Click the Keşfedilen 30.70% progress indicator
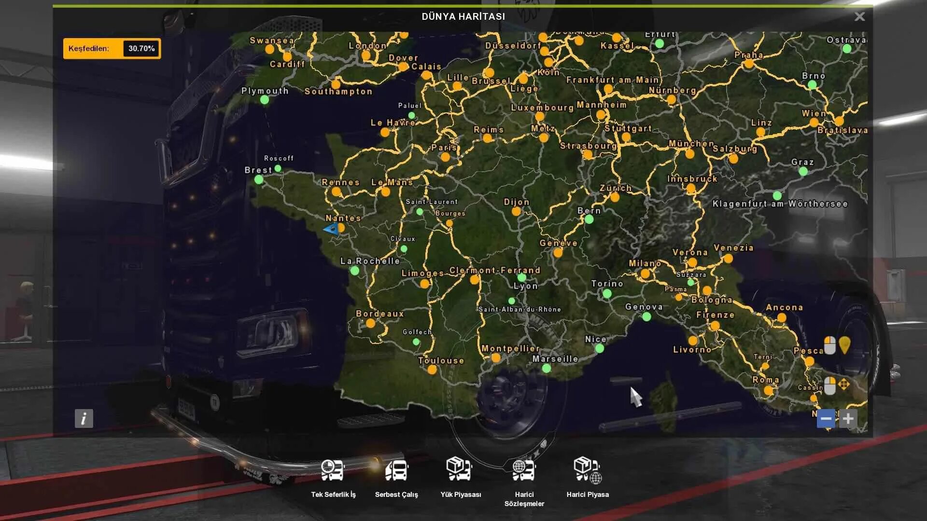This screenshot has width=927, height=521. pyautogui.click(x=112, y=49)
